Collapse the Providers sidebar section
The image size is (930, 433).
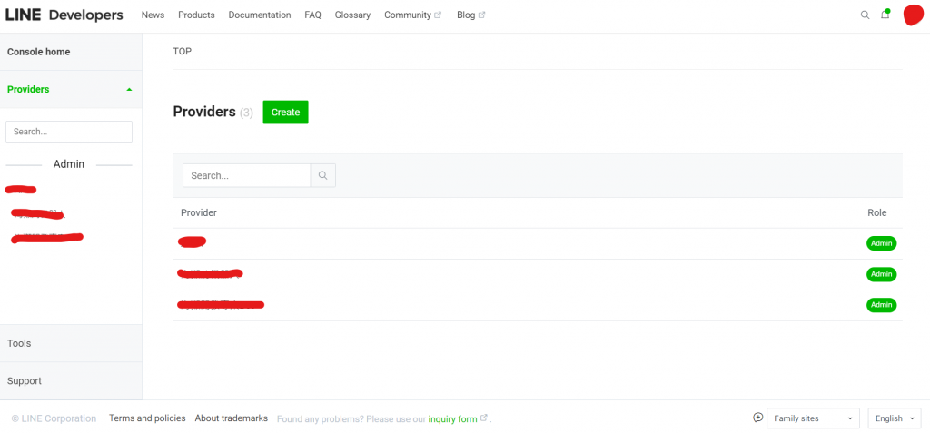point(71,90)
